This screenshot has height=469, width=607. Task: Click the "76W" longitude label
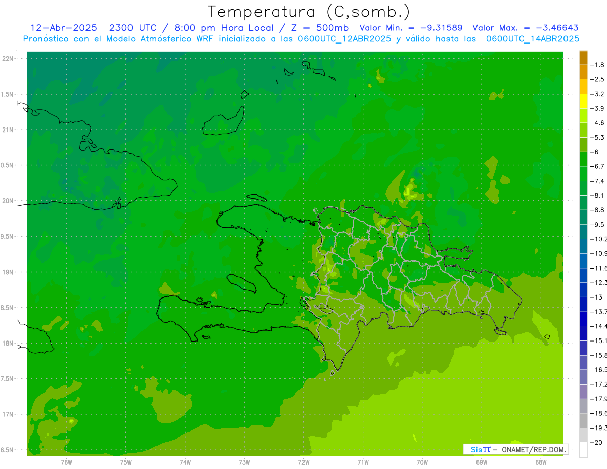(x=66, y=462)
